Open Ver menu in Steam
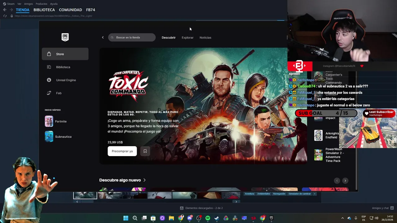Viewport: 397px width, 223px height. (19, 4)
